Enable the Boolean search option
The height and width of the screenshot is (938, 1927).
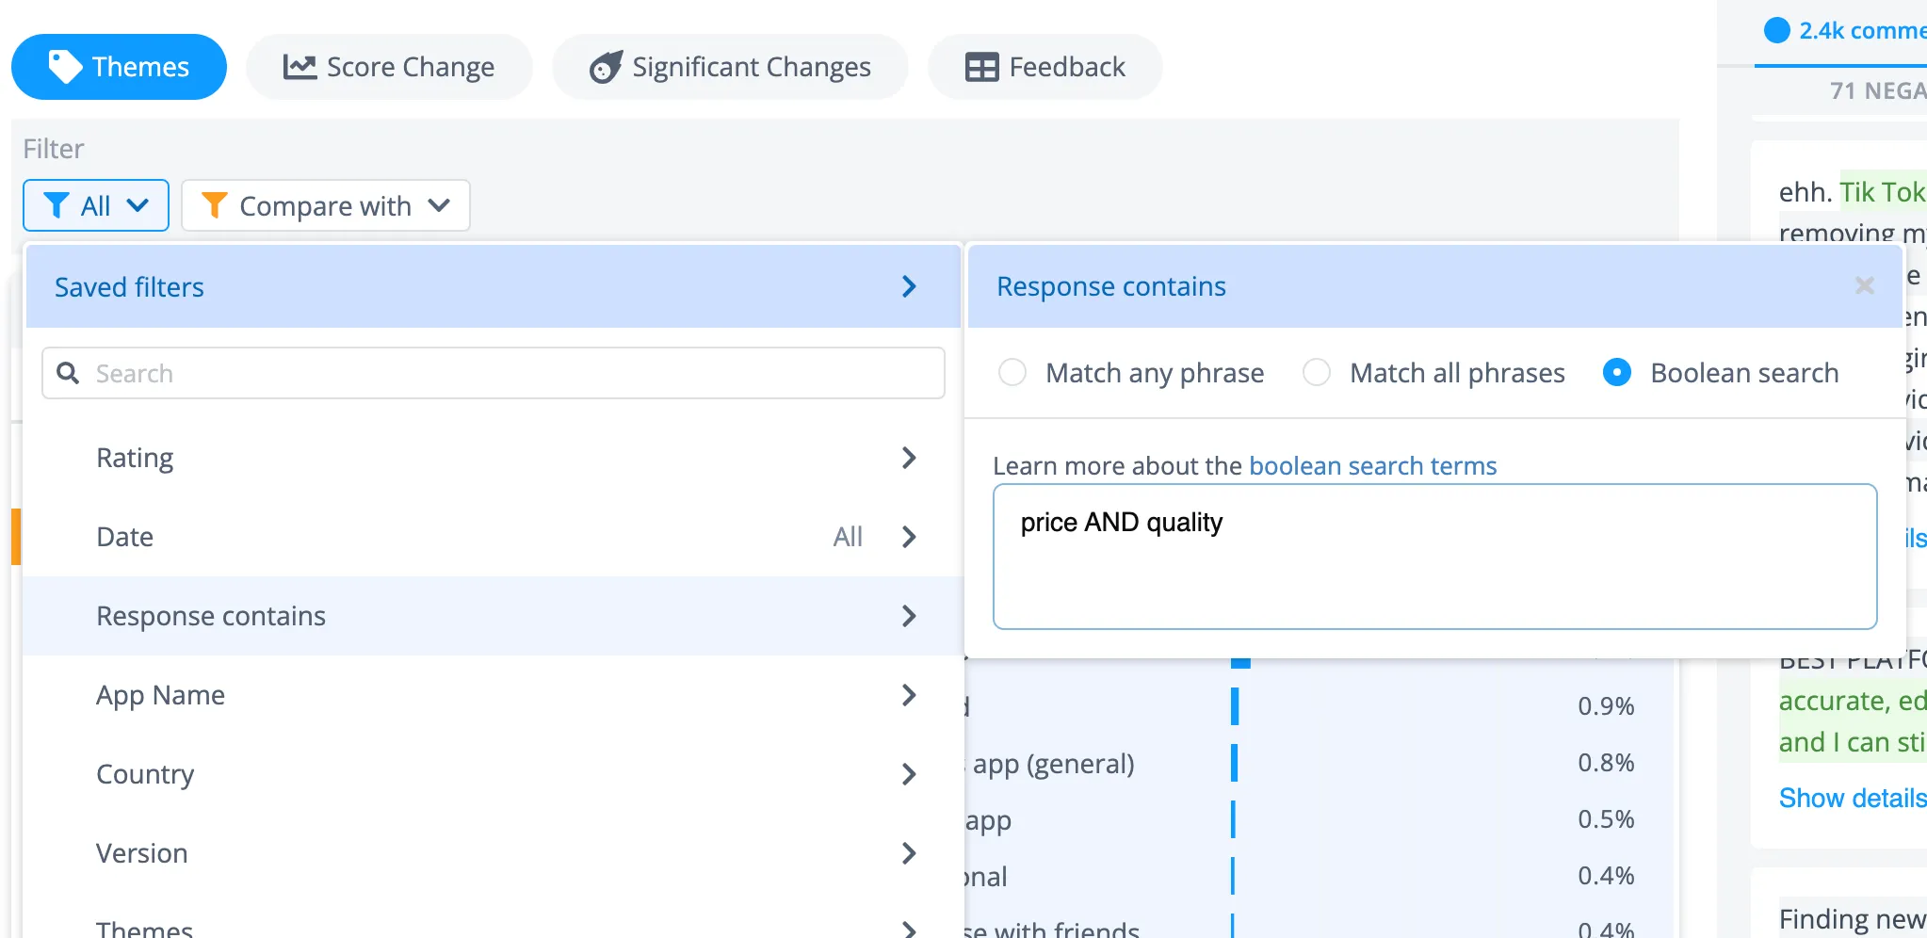tap(1616, 373)
